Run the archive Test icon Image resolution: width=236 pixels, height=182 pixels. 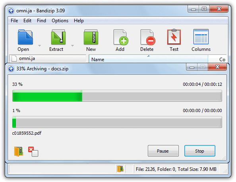coord(174,37)
